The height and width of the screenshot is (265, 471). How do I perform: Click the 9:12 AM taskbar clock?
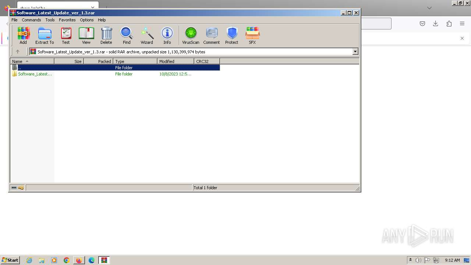pos(452,260)
